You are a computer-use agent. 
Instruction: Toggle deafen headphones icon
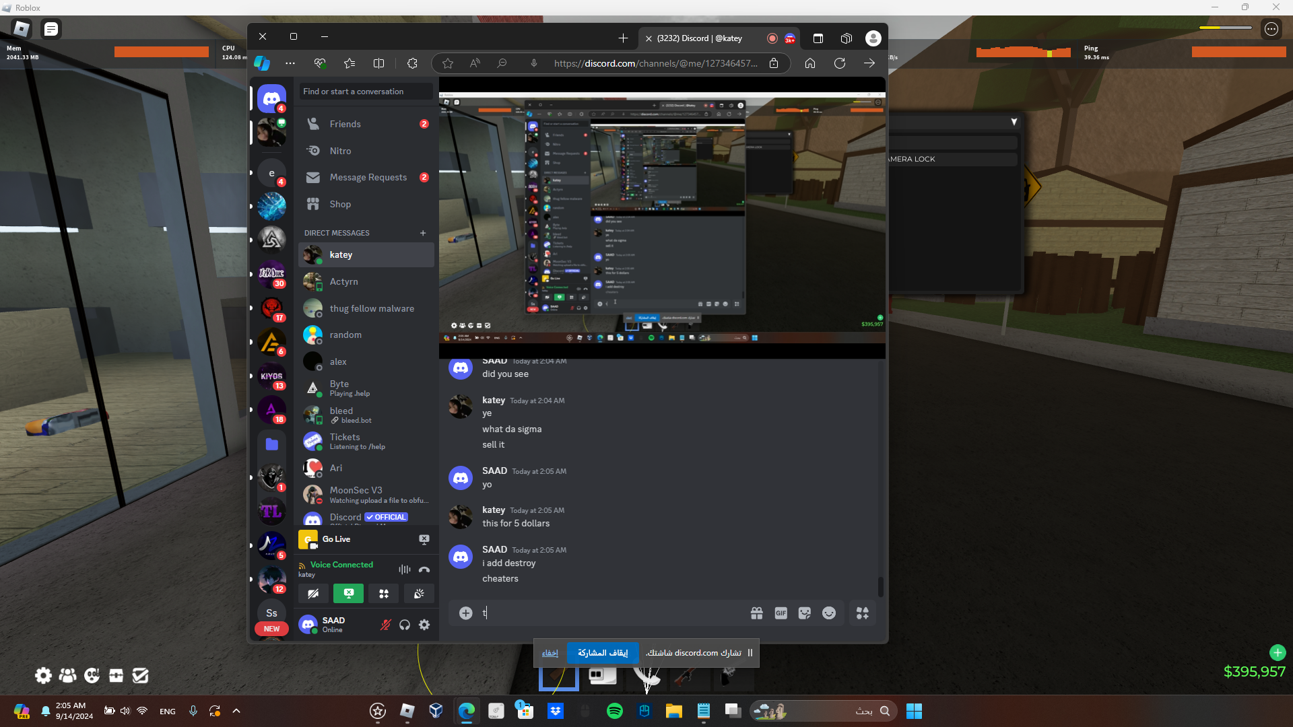(x=405, y=625)
